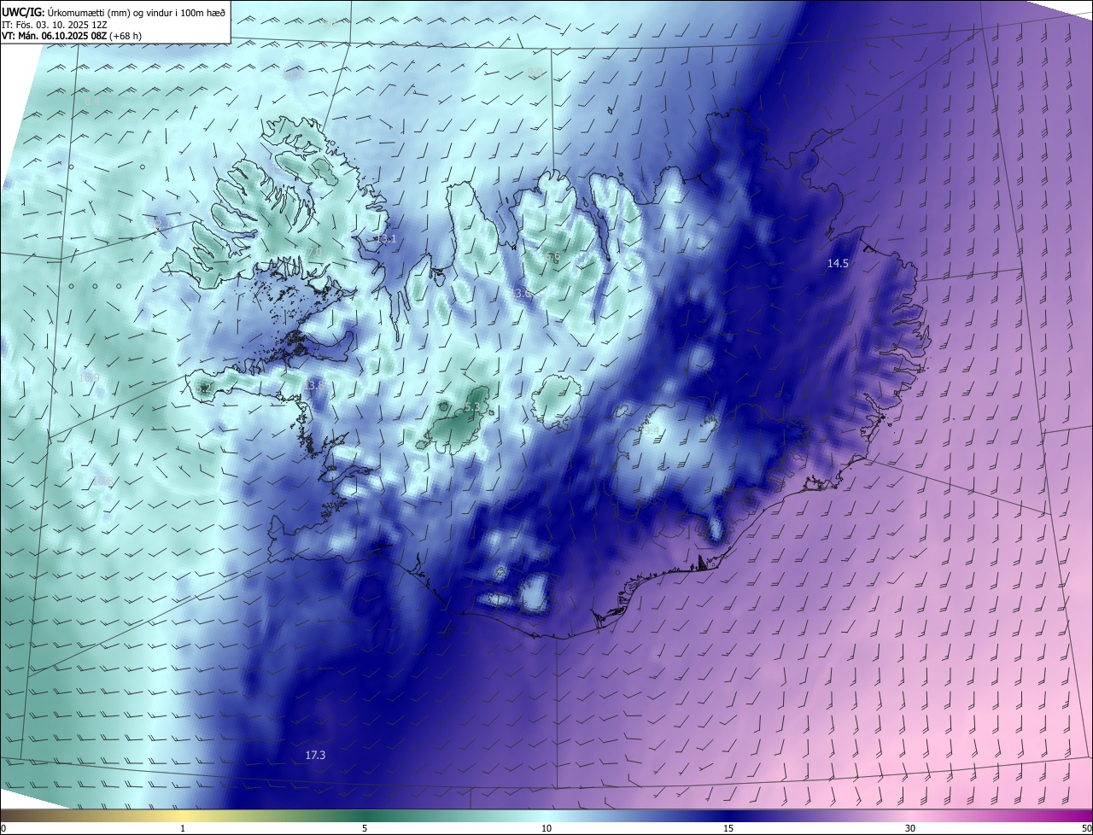This screenshot has width=1093, height=835.
Task: Click the "5" tick on the color scale
Action: [365, 828]
